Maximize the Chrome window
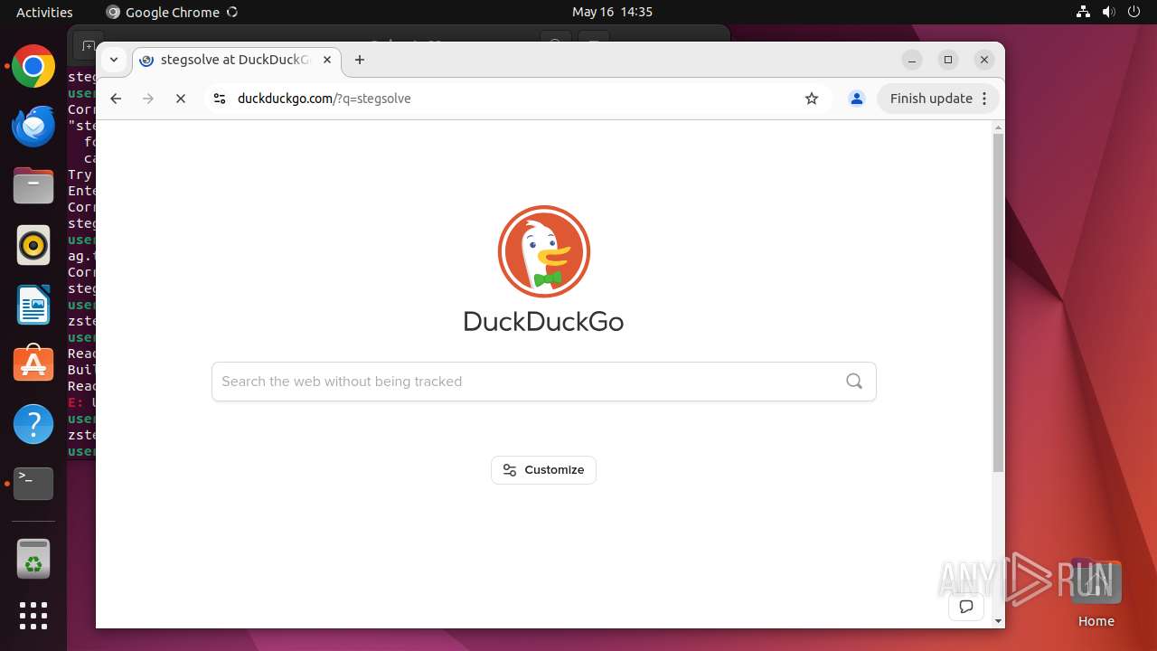 tap(948, 60)
